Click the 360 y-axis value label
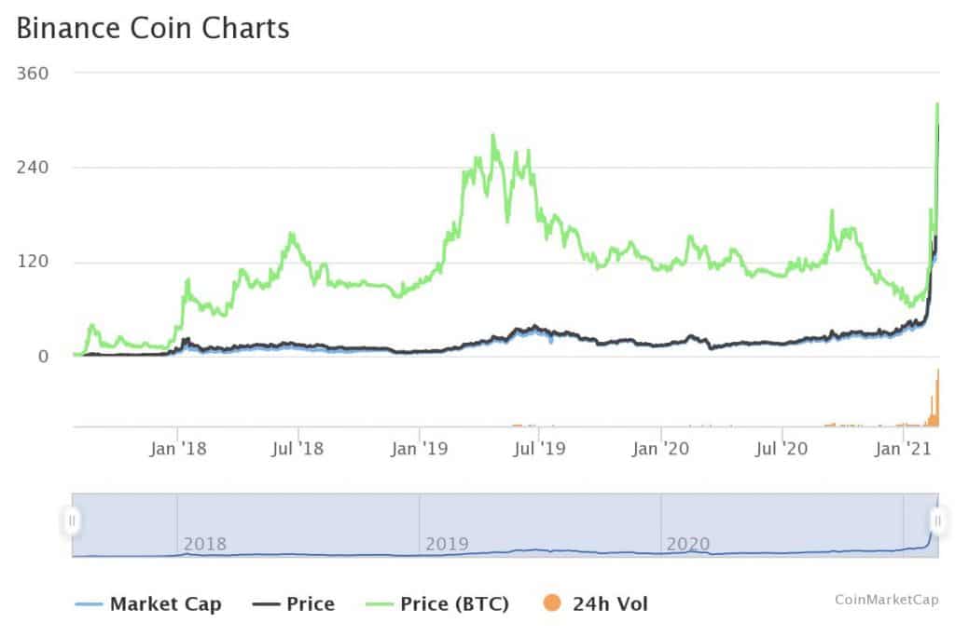Screen dimensions: 955x636 (34, 74)
